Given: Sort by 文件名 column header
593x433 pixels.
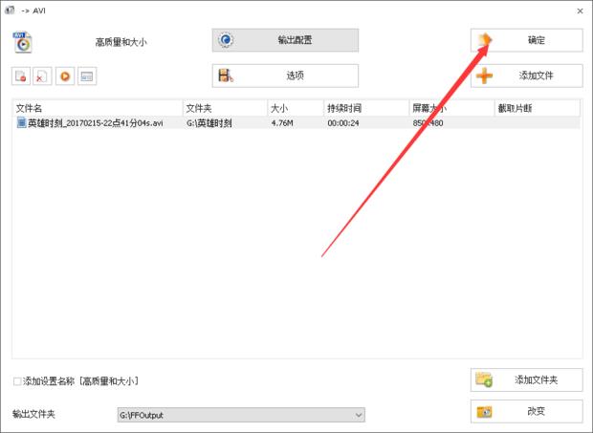Looking at the screenshot, I should coord(96,108).
